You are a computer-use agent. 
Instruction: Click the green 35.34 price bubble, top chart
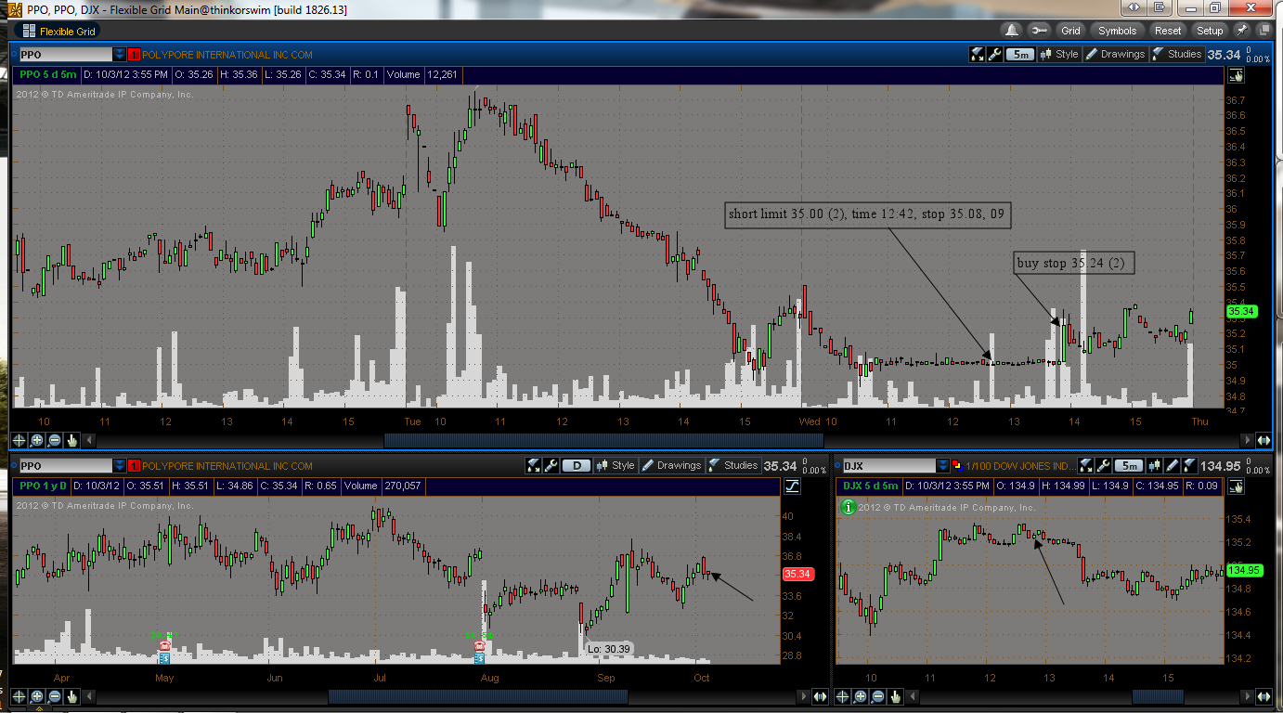pos(1241,311)
